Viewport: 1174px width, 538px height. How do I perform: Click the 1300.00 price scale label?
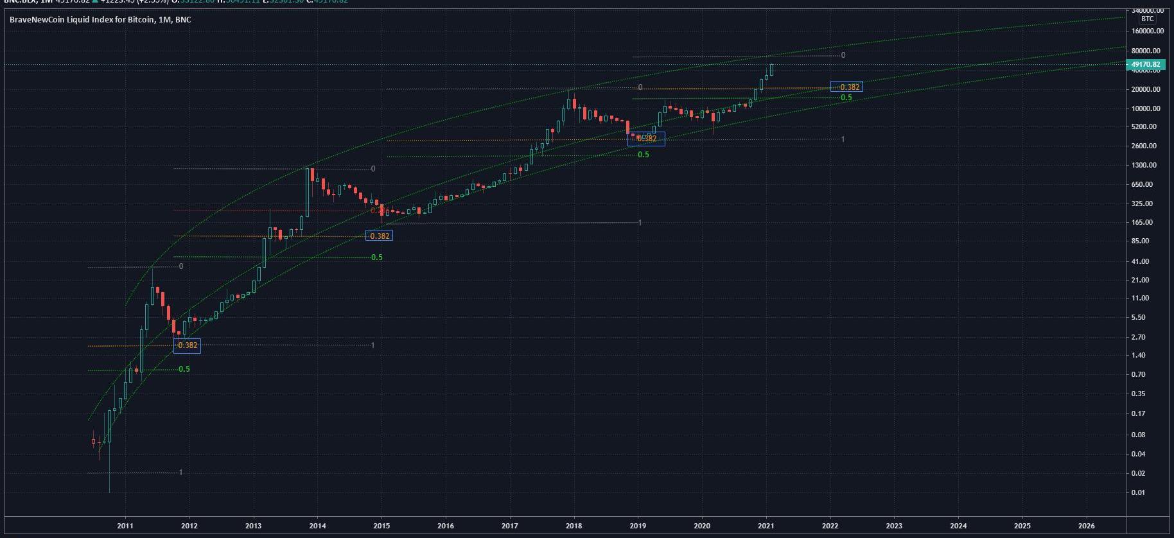tap(1147, 165)
